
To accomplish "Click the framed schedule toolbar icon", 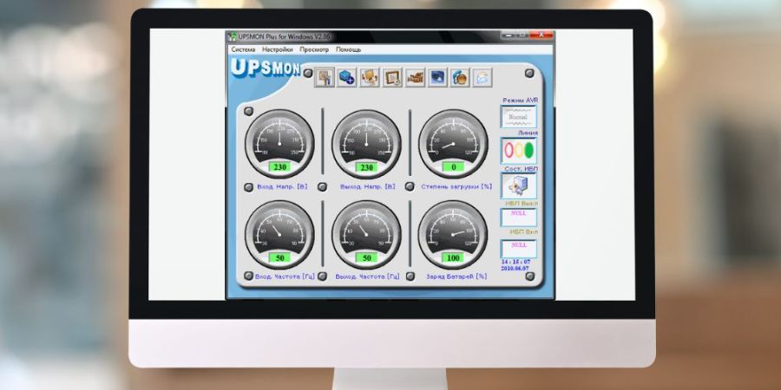I will tap(391, 78).
